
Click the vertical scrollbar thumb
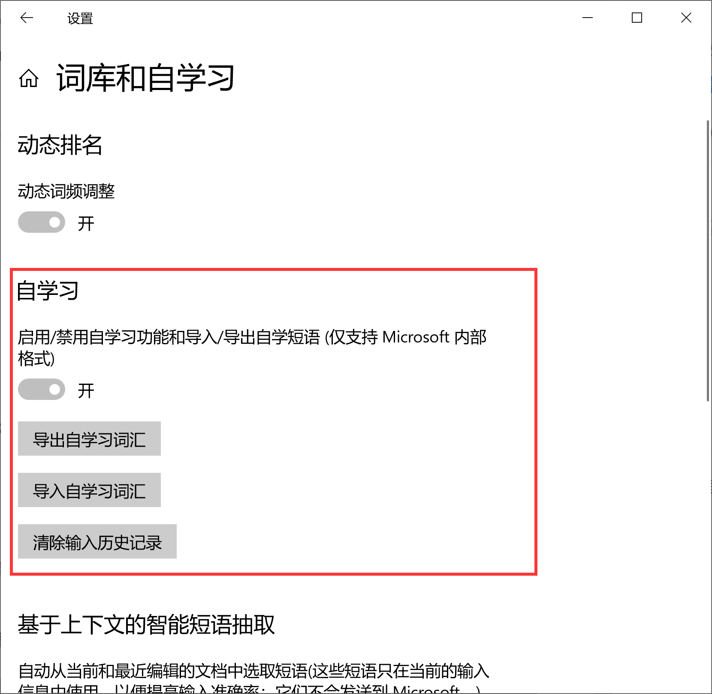[708, 261]
